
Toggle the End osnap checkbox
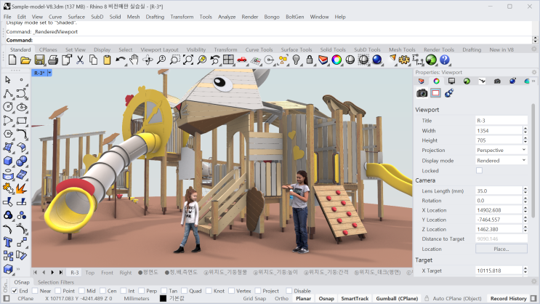pyautogui.click(x=15, y=291)
